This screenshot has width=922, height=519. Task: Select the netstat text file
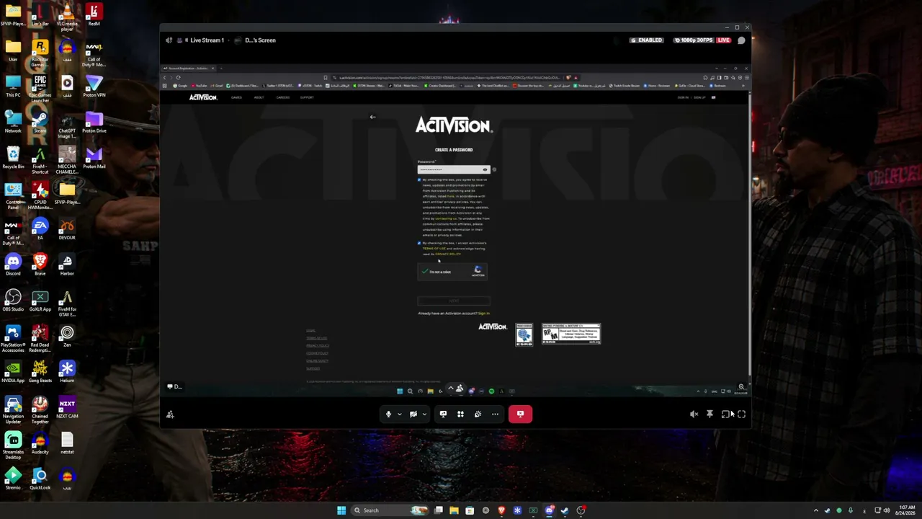pos(67,443)
